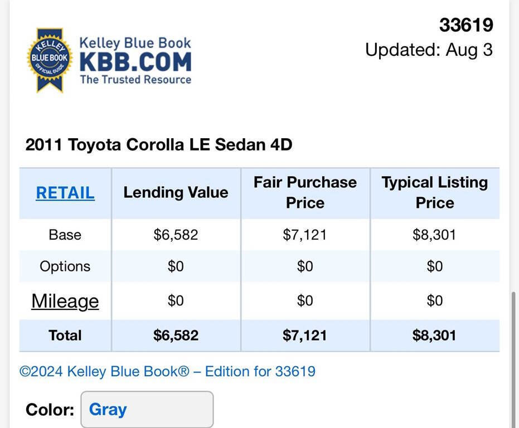Select the Fair Purchase Price column header

click(305, 192)
